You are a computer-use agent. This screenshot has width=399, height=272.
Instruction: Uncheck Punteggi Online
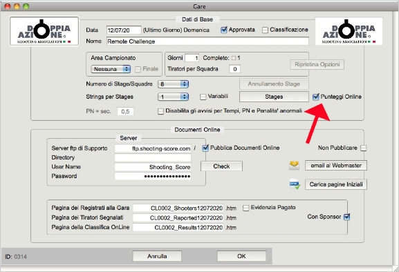316,97
